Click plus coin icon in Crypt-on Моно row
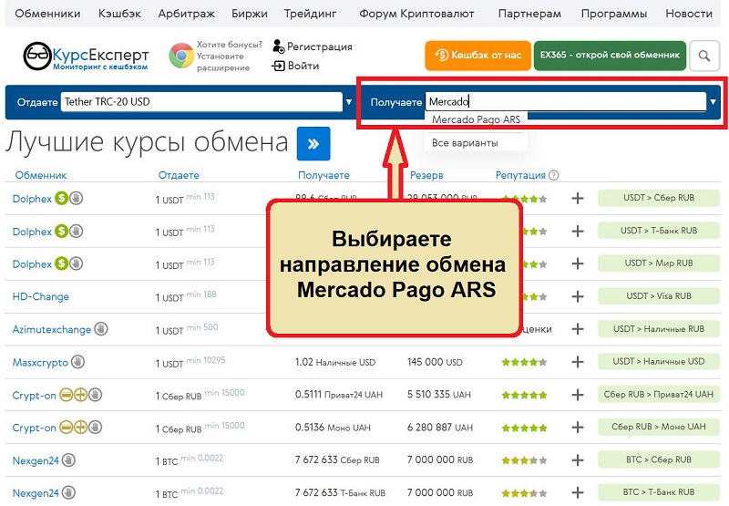Viewport: 729px width, 506px height. click(80, 428)
